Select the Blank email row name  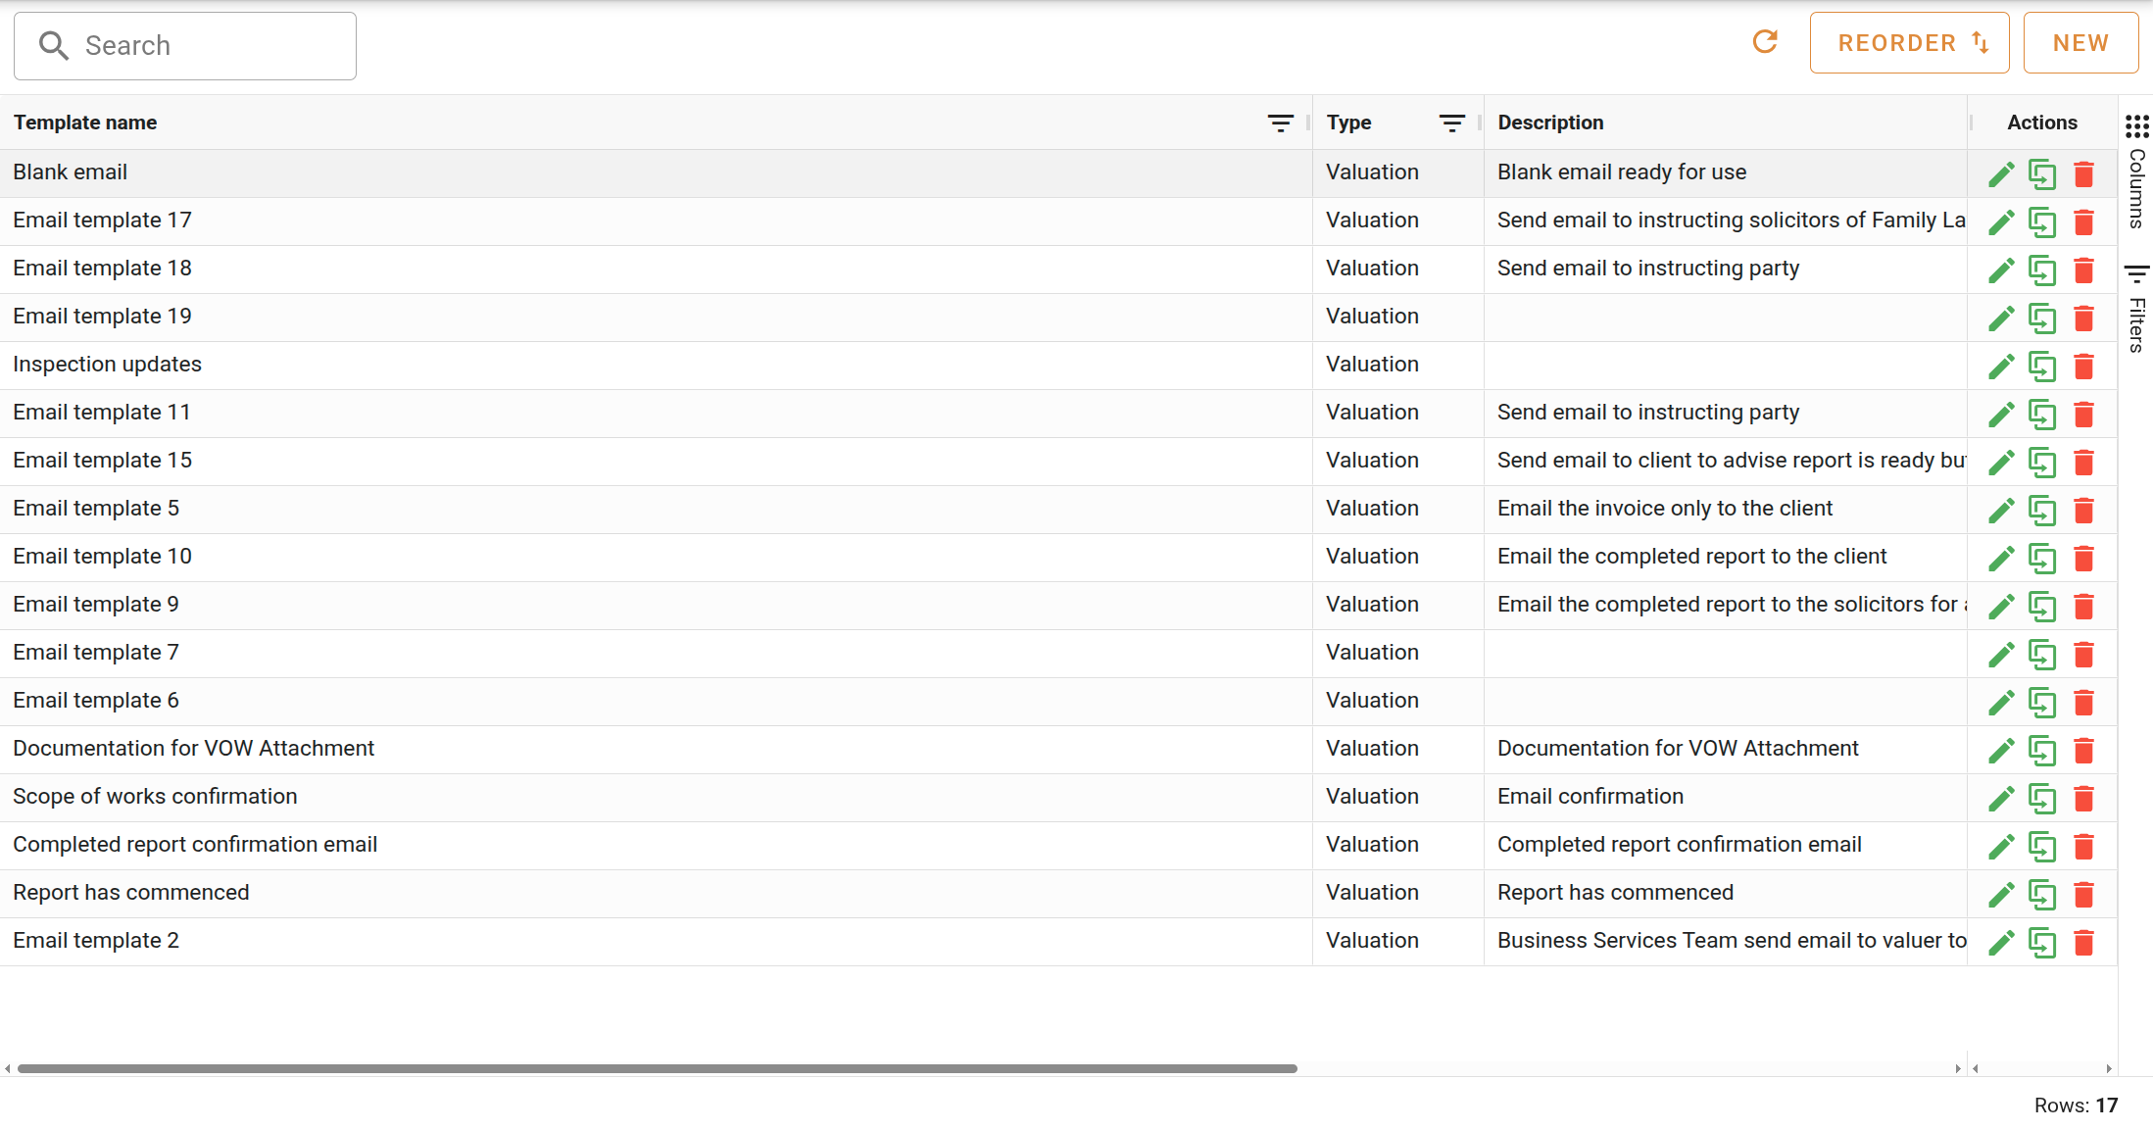pos(70,172)
